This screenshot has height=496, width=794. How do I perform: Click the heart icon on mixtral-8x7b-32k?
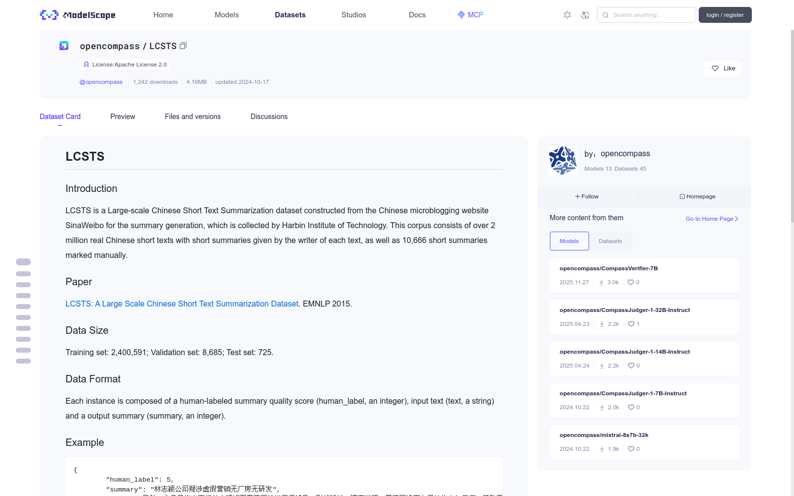click(631, 449)
